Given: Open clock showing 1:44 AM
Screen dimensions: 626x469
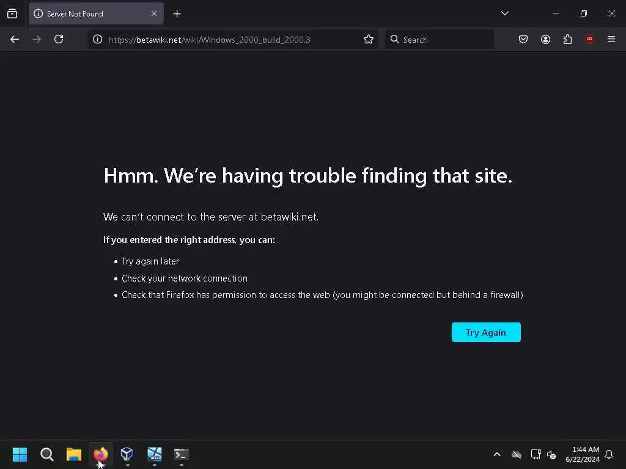Looking at the screenshot, I should (x=583, y=454).
